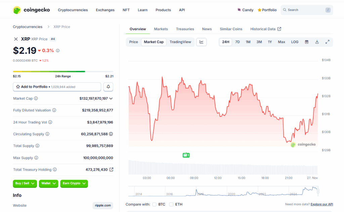Click the Add to Portfolio button
This screenshot has height=212, width=344.
[x=57, y=87]
